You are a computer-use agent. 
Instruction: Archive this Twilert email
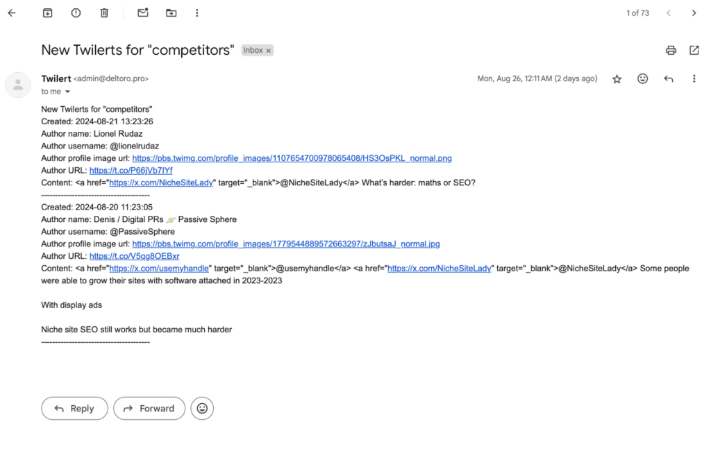(x=47, y=12)
